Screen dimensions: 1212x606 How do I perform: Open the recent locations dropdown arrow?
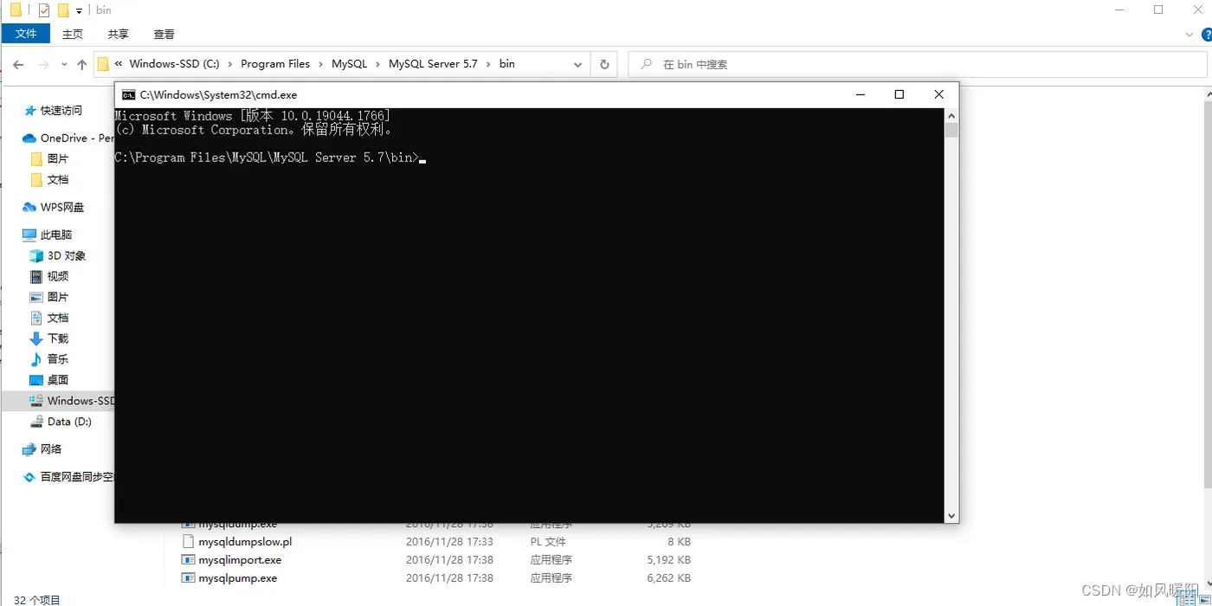[64, 65]
